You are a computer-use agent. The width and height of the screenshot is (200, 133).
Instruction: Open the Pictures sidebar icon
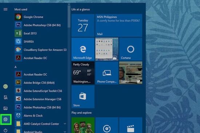[5, 108]
